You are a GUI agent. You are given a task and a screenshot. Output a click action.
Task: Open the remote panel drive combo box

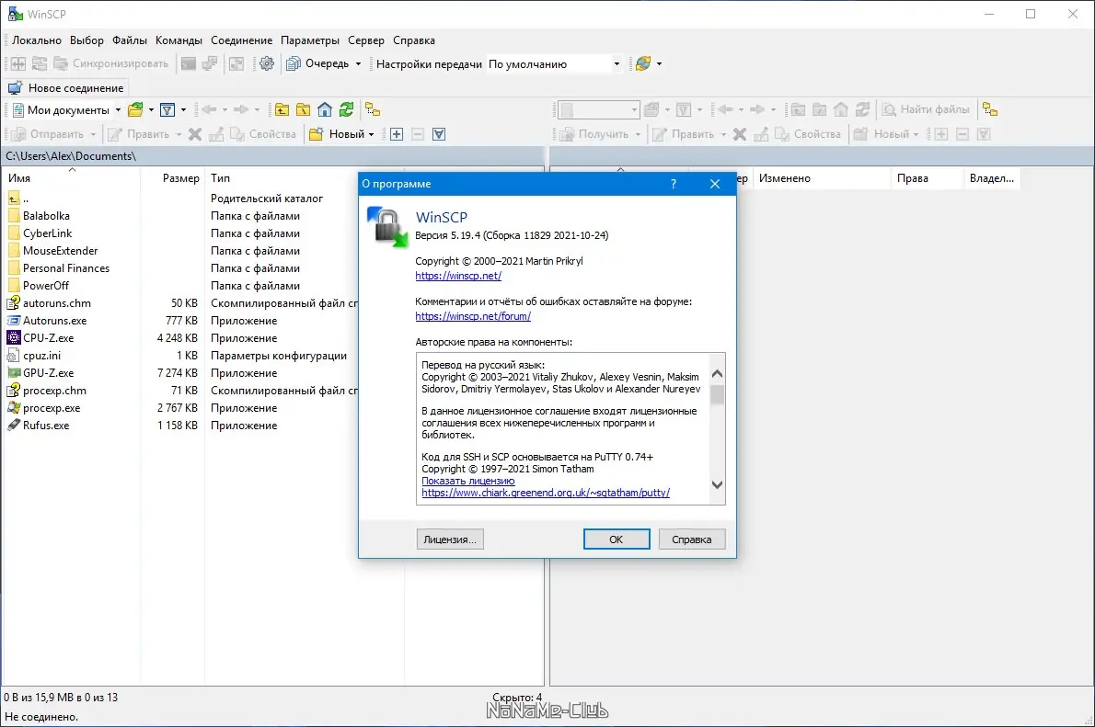pyautogui.click(x=599, y=109)
